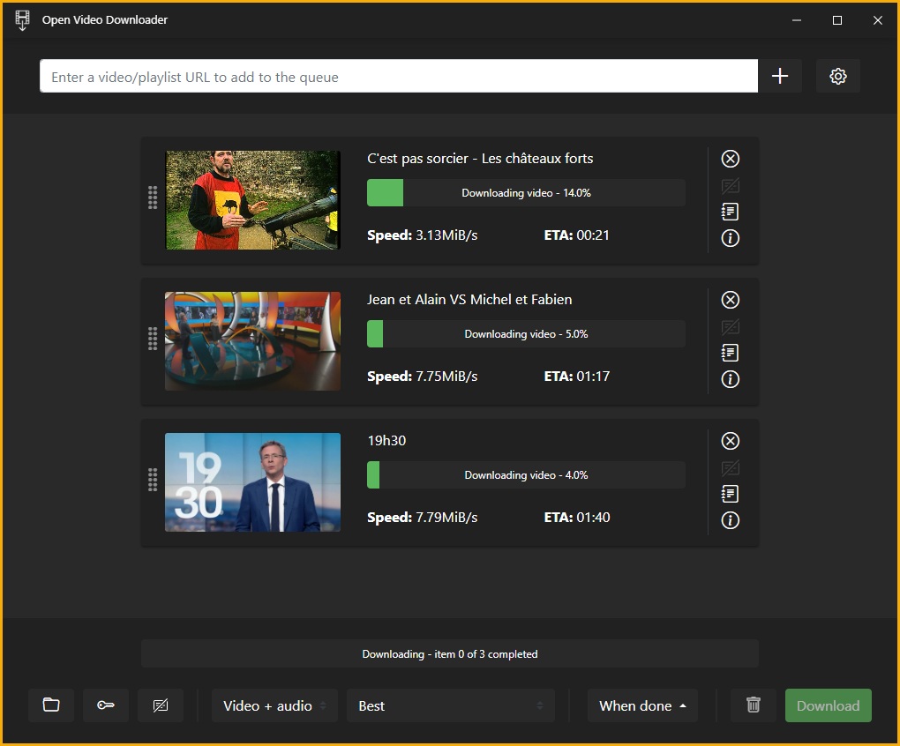Open log for Jean et Alain video
This screenshot has height=746, width=900.
click(730, 353)
